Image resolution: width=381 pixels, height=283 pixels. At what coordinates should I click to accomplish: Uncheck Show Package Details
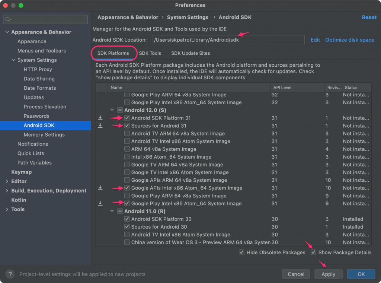(314, 252)
